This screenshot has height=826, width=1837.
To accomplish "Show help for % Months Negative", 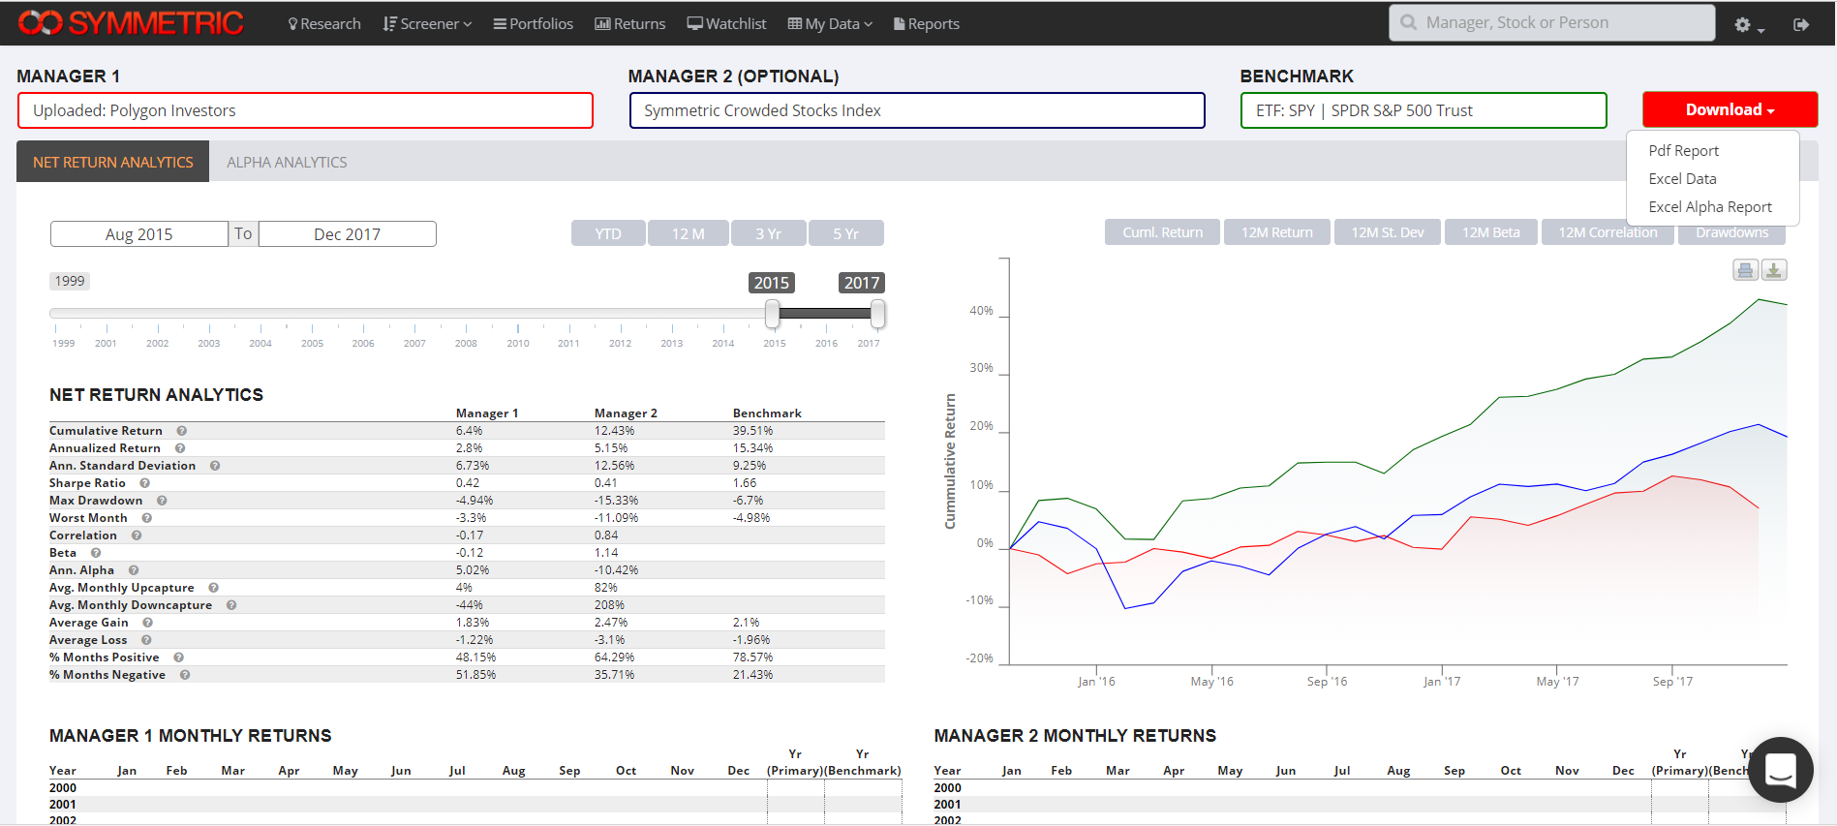I will click(x=184, y=675).
